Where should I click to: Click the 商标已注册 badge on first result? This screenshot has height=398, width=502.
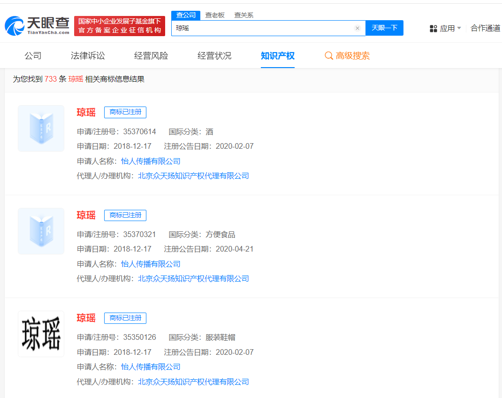coord(125,112)
